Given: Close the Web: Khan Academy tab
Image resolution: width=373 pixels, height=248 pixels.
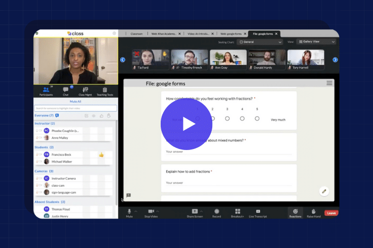Looking at the screenshot, I should 179,34.
